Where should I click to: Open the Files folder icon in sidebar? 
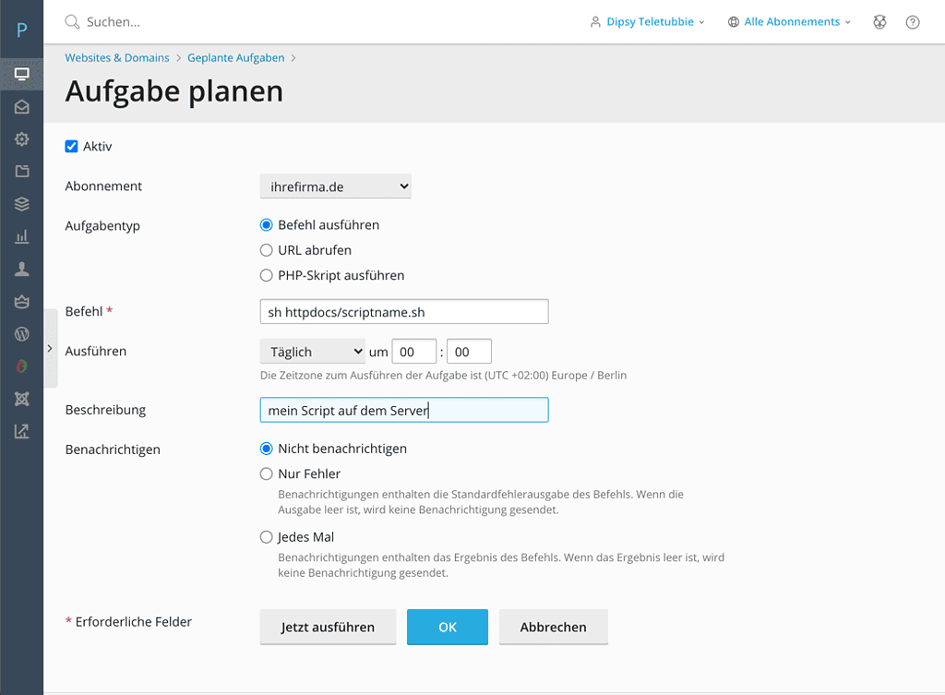coord(21,172)
